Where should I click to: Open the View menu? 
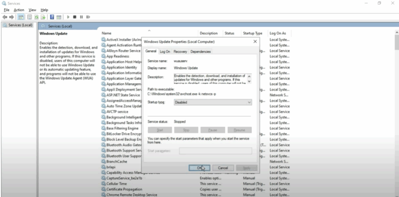pos(32,10)
